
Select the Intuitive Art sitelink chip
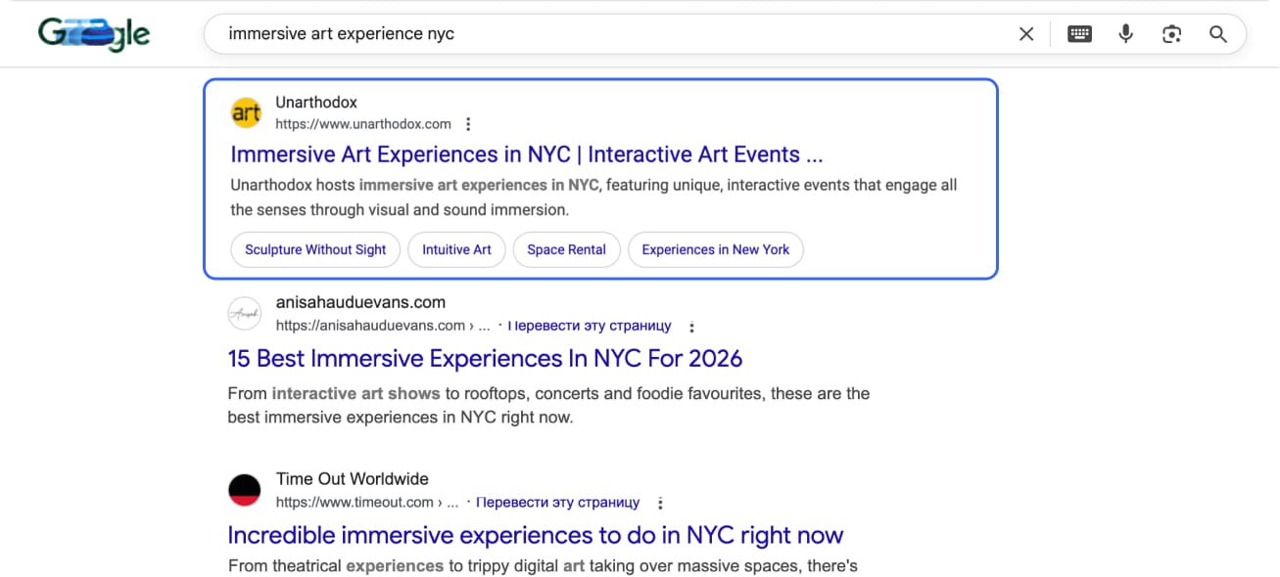tap(456, 249)
